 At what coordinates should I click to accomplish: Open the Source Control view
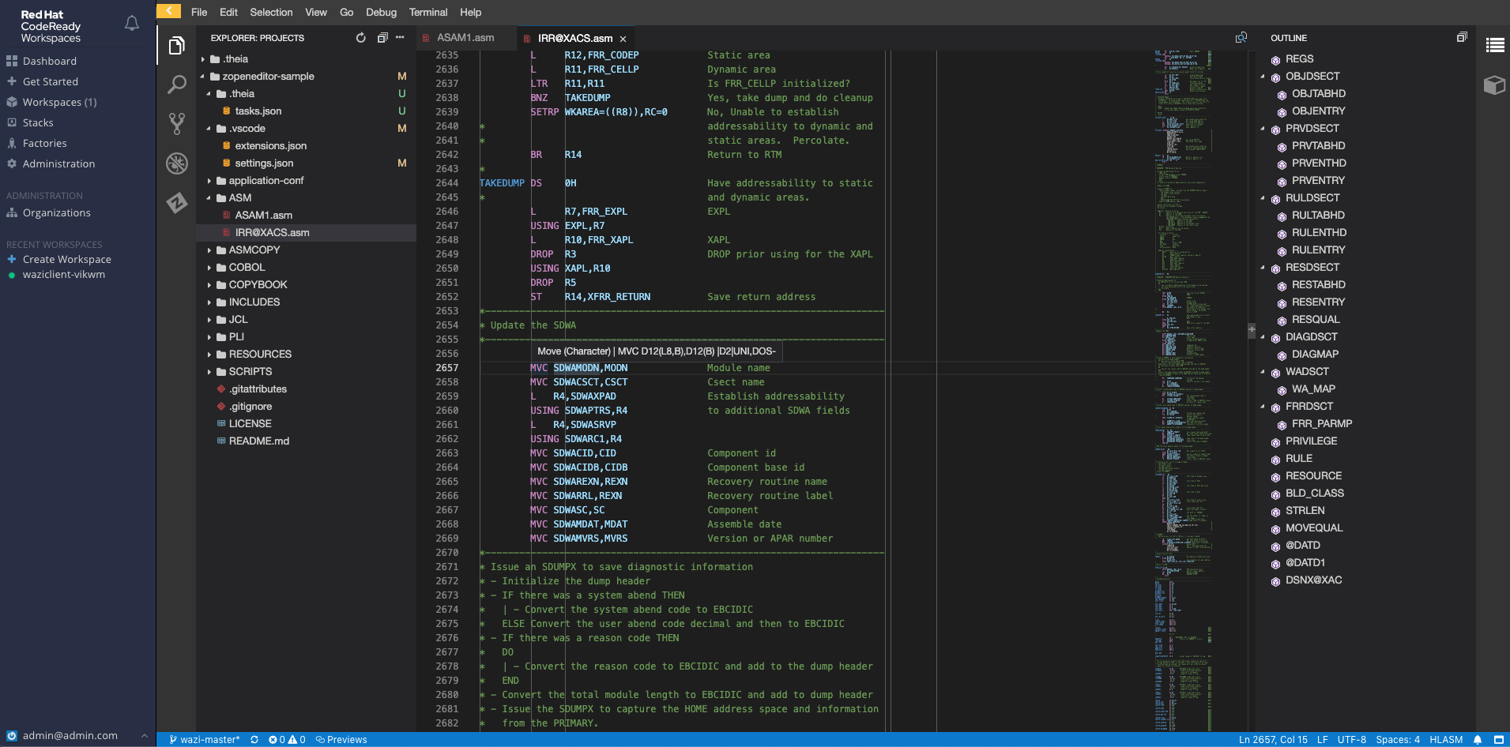(176, 124)
